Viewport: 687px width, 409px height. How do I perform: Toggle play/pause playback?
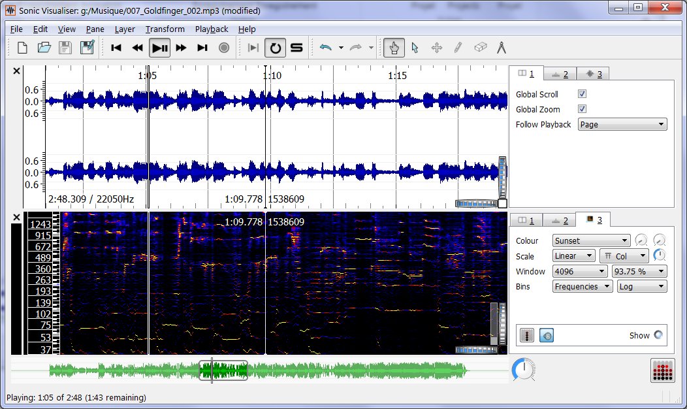point(159,48)
